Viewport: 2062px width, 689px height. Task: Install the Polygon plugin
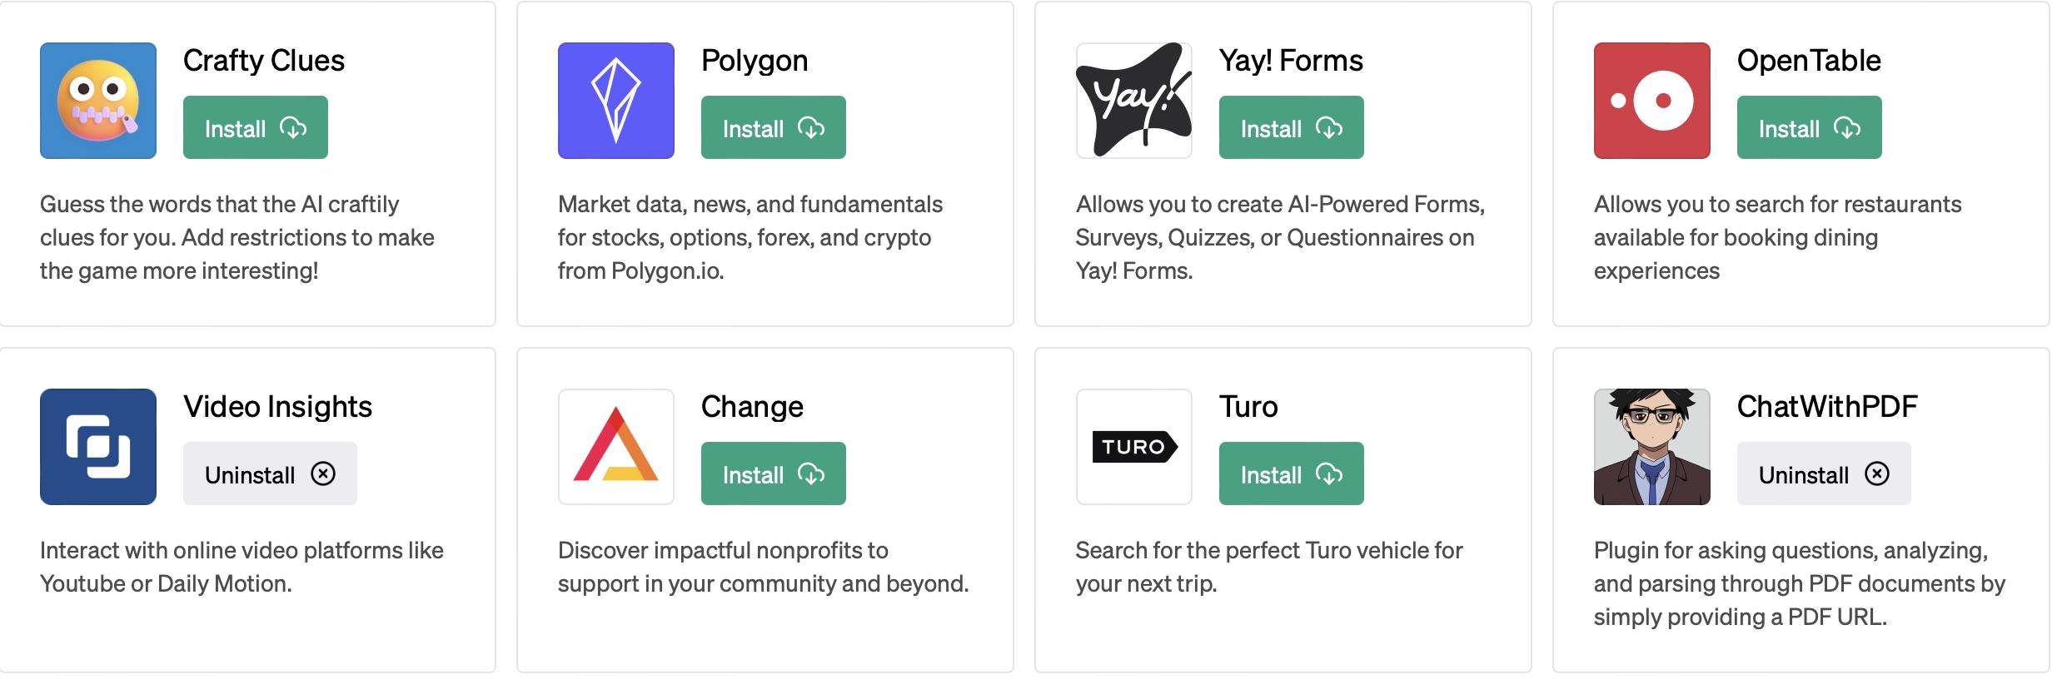(x=774, y=127)
